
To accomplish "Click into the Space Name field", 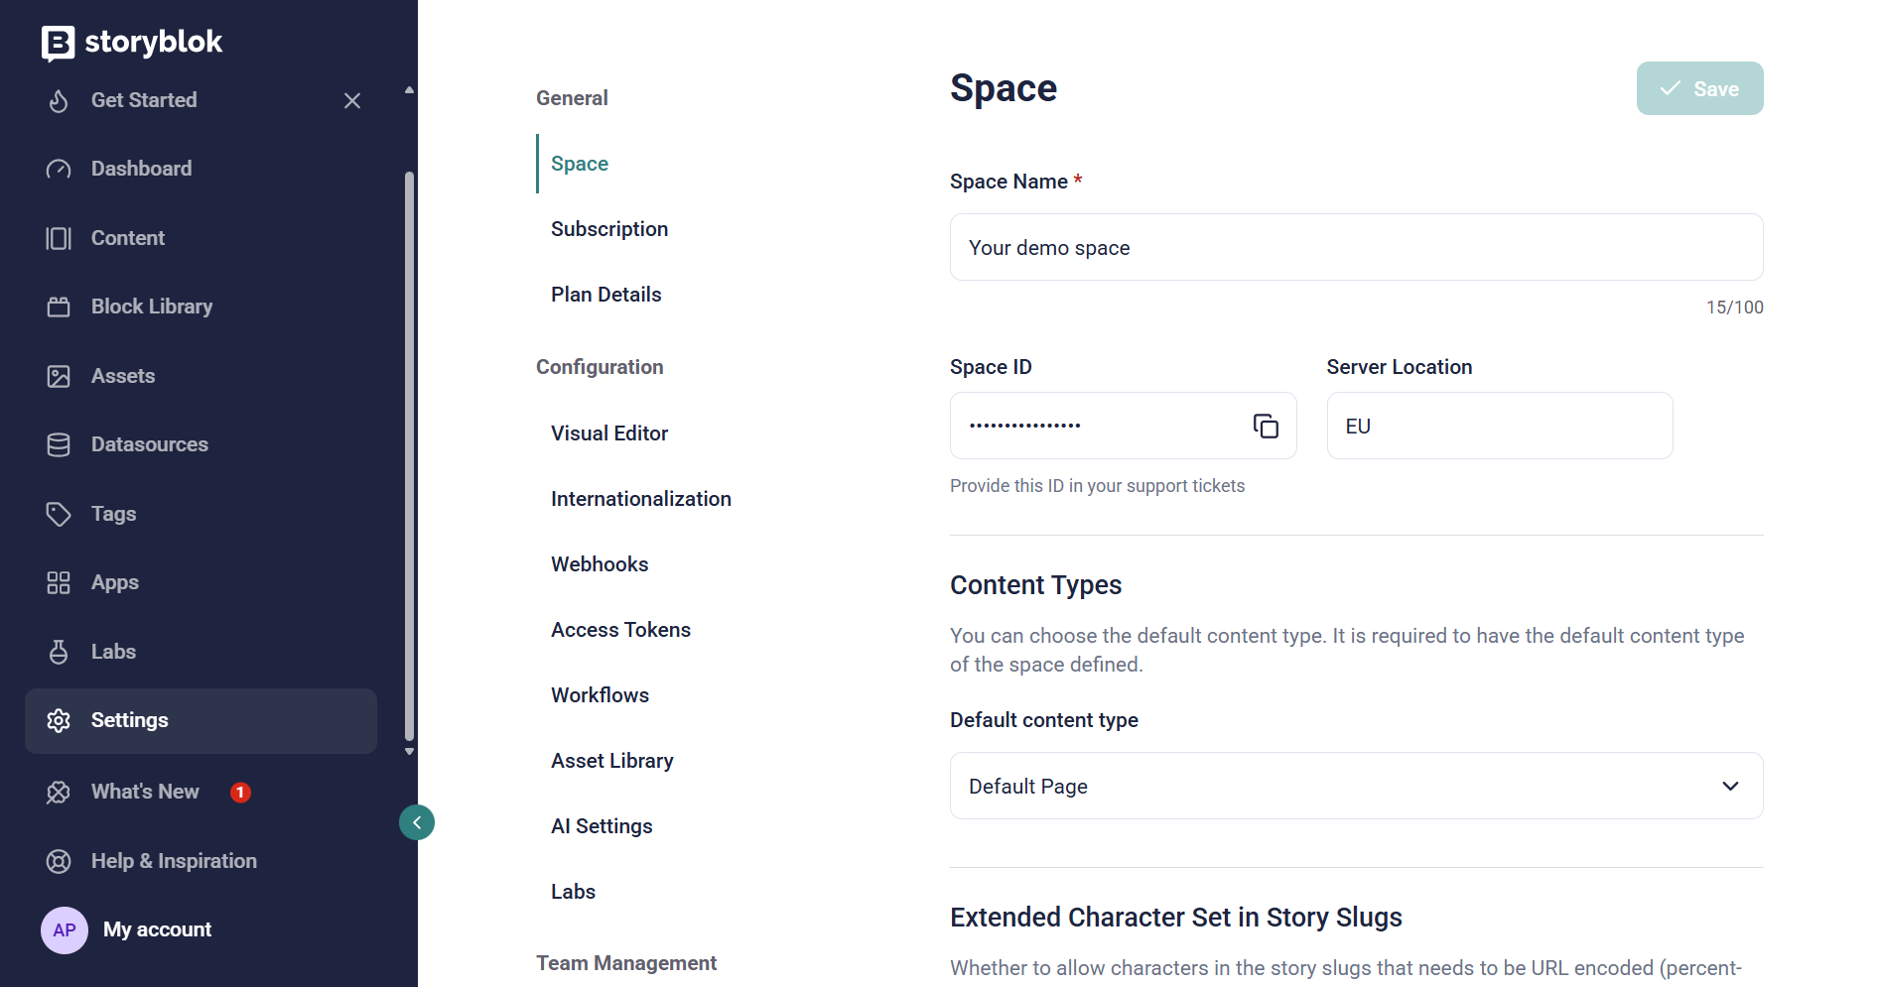I will click(1356, 247).
